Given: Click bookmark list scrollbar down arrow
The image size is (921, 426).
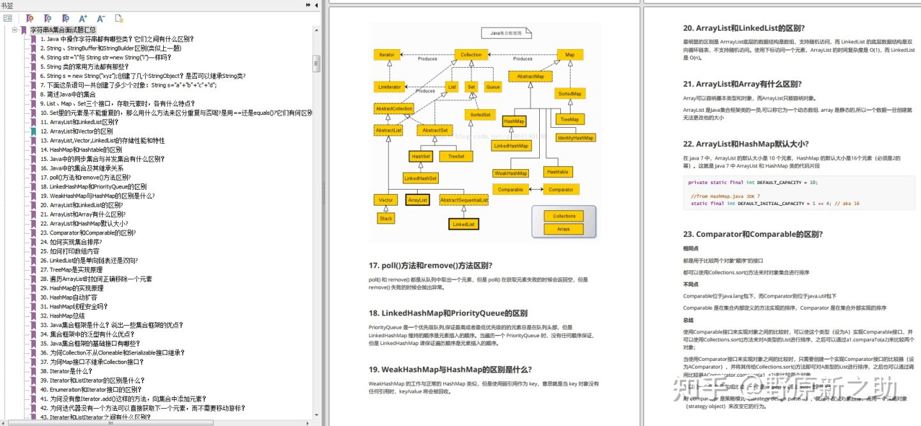Looking at the screenshot, I should (x=316, y=416).
